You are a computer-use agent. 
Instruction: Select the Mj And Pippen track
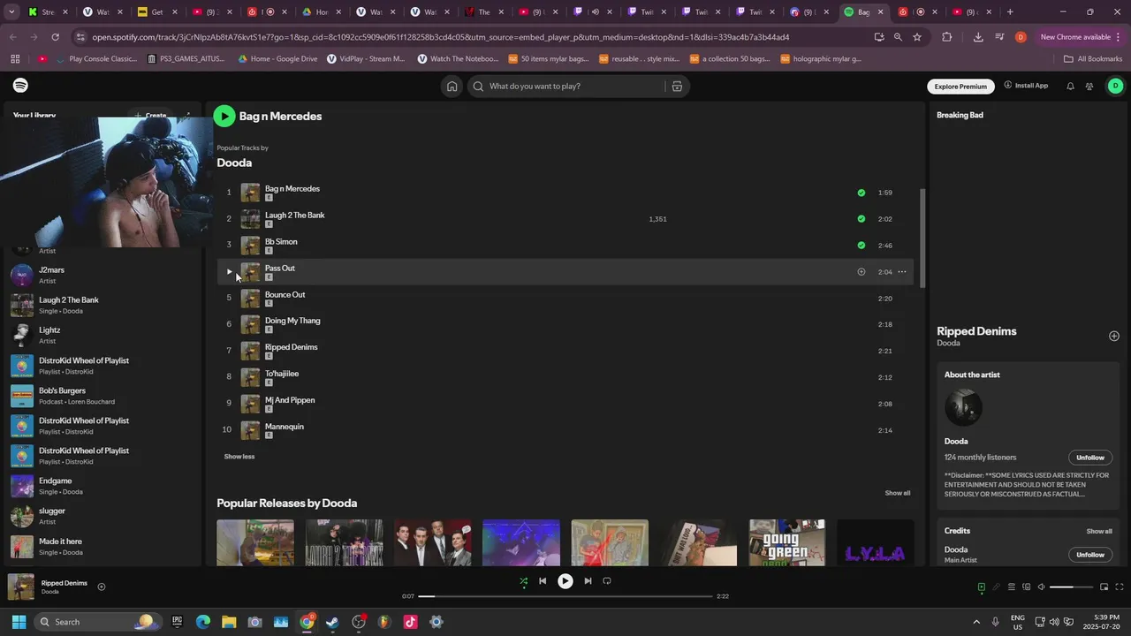[x=290, y=400]
